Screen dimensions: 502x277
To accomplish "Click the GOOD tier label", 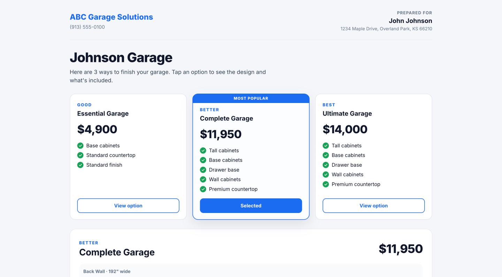I will pos(84,105).
